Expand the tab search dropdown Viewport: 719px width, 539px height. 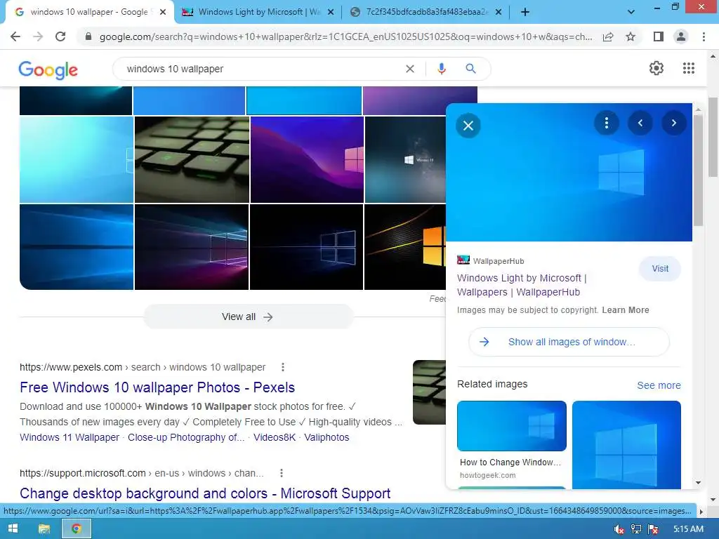pyautogui.click(x=631, y=12)
